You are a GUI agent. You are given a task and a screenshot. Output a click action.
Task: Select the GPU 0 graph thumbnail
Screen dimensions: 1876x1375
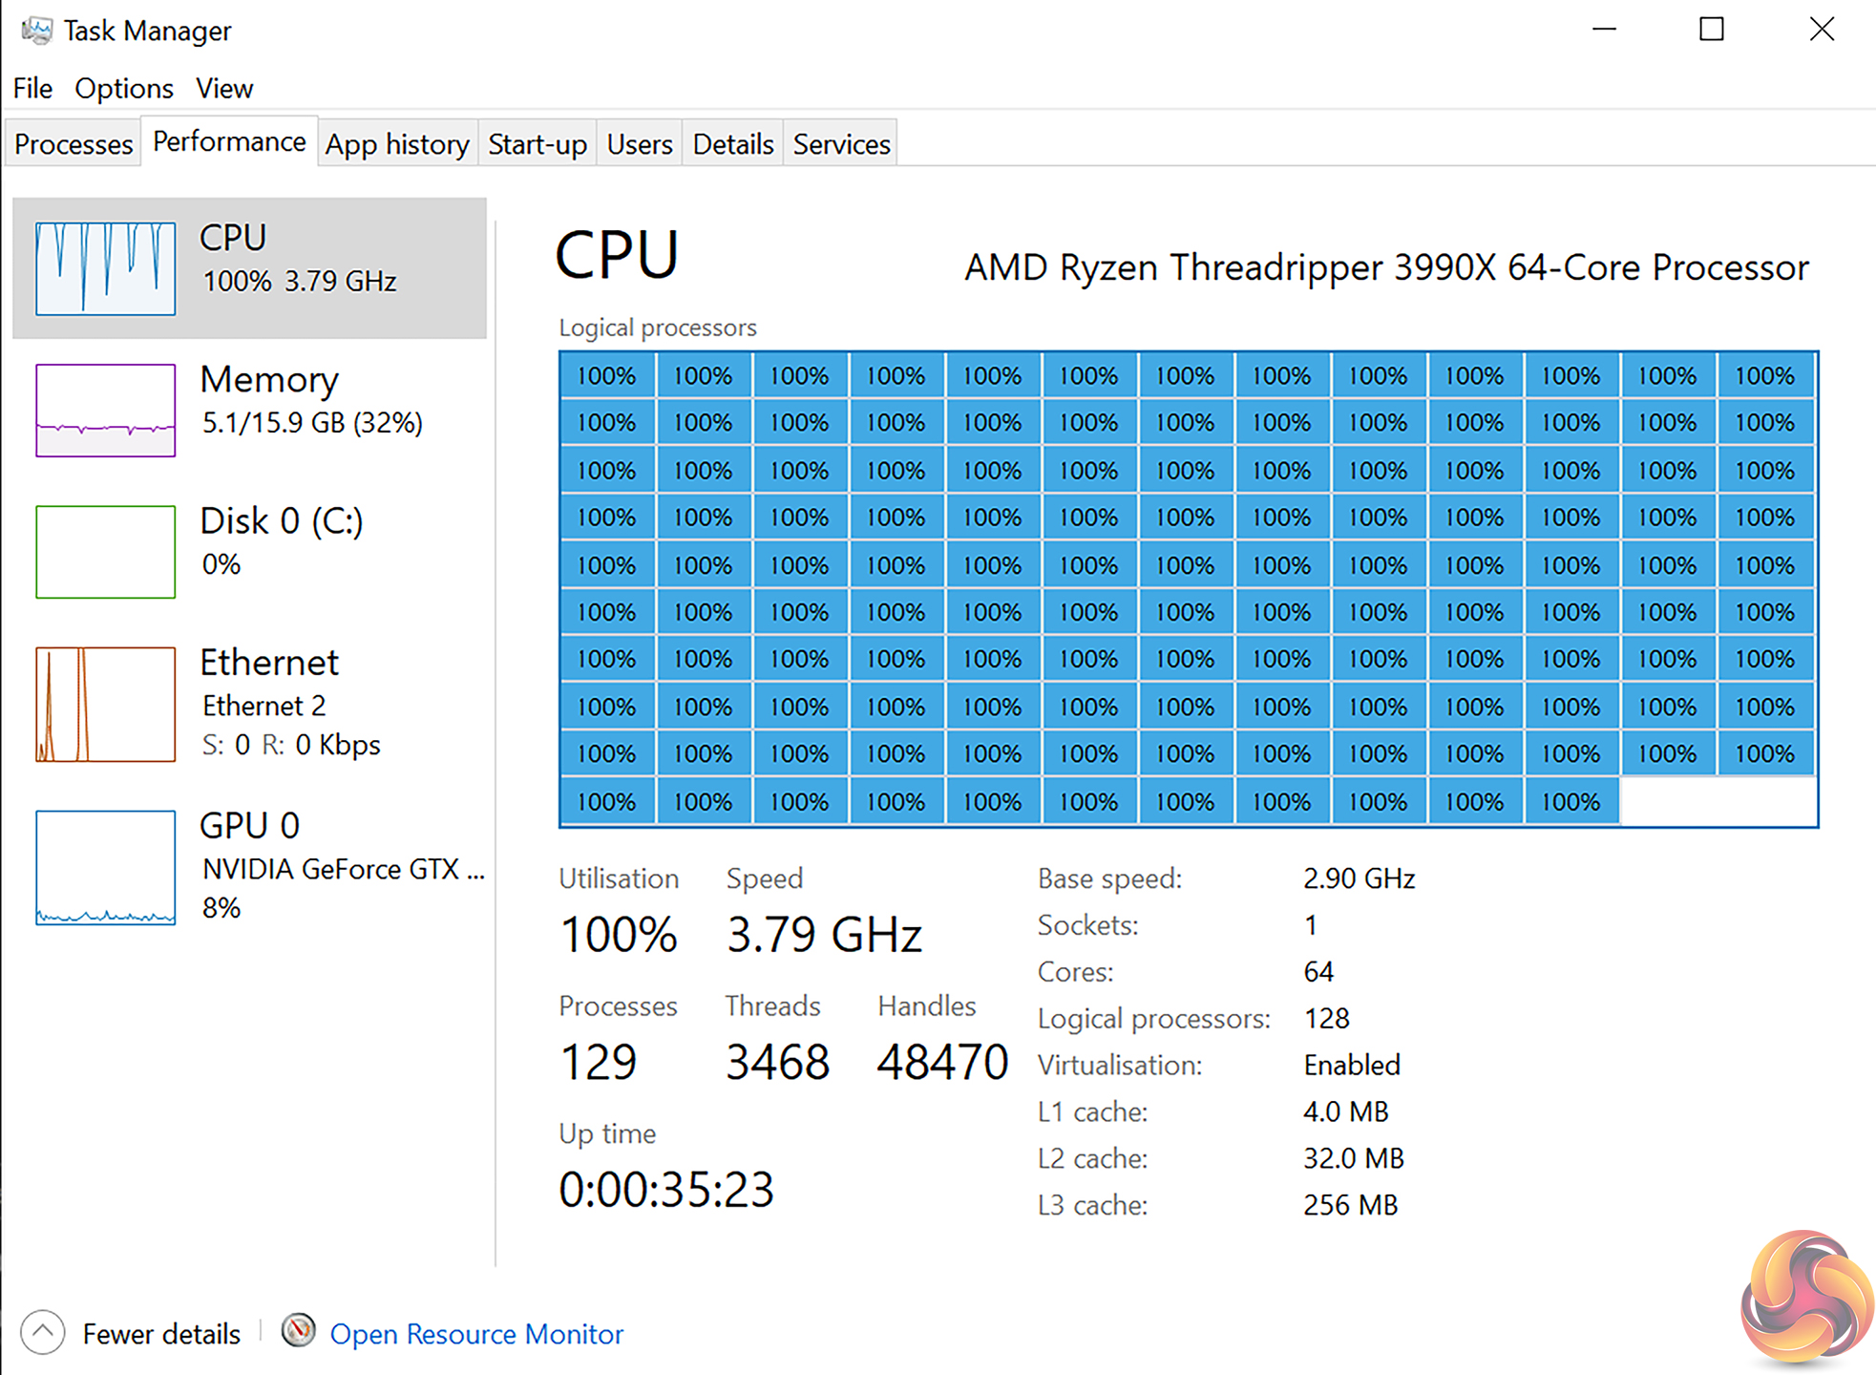pos(105,867)
